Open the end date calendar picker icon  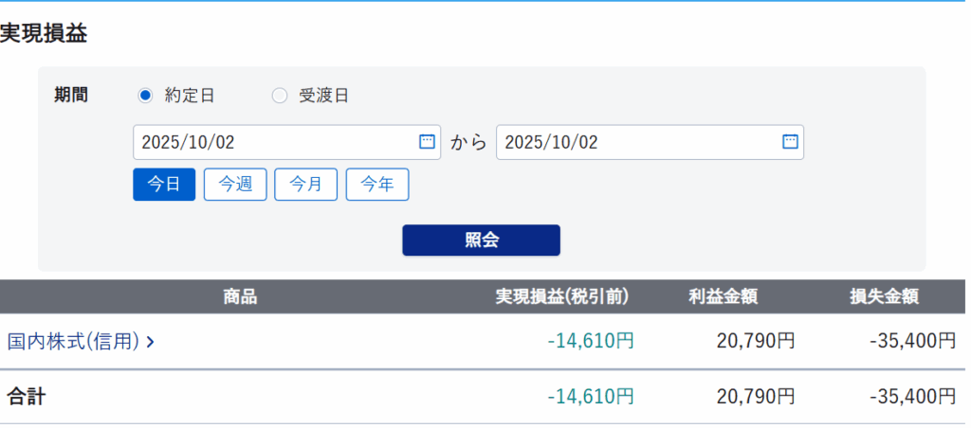790,142
